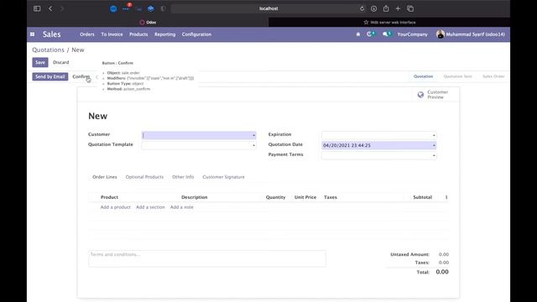The width and height of the screenshot is (537, 302).
Task: Click the Product column header
Action: click(x=109, y=197)
